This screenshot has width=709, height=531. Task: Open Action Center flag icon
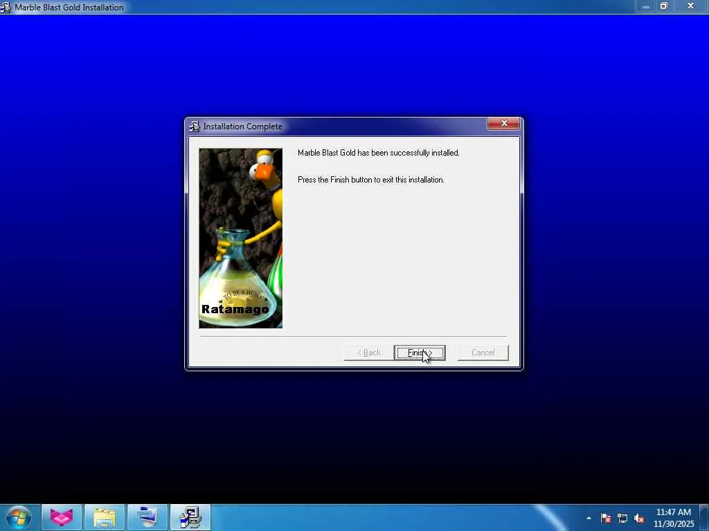coord(606,518)
